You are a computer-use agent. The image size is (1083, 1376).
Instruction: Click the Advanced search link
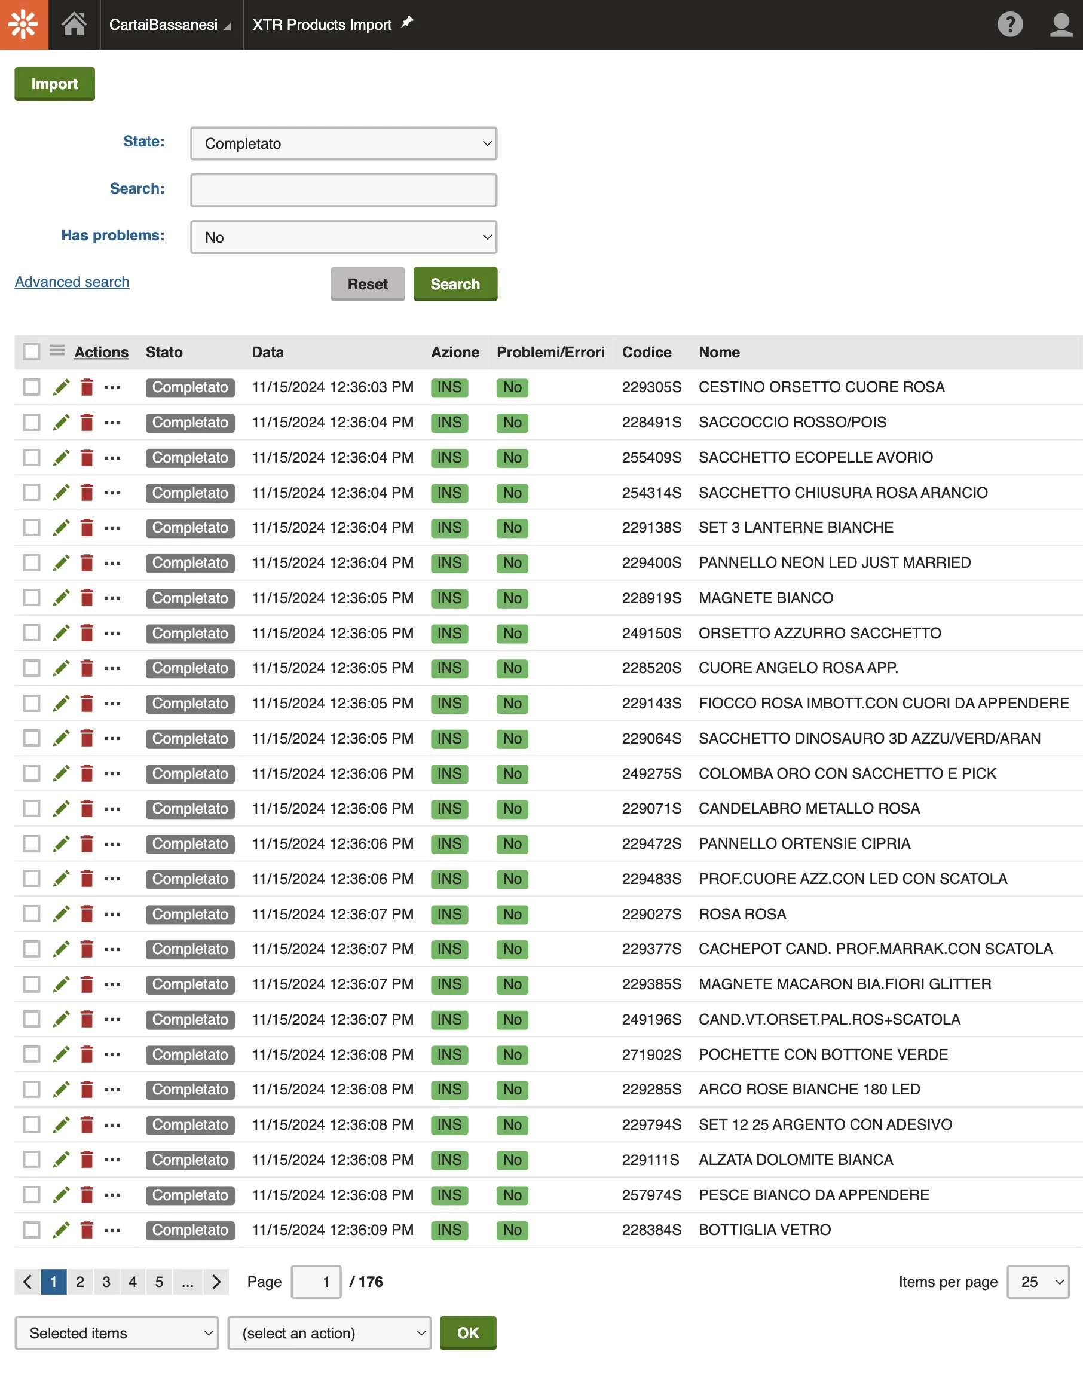72,282
